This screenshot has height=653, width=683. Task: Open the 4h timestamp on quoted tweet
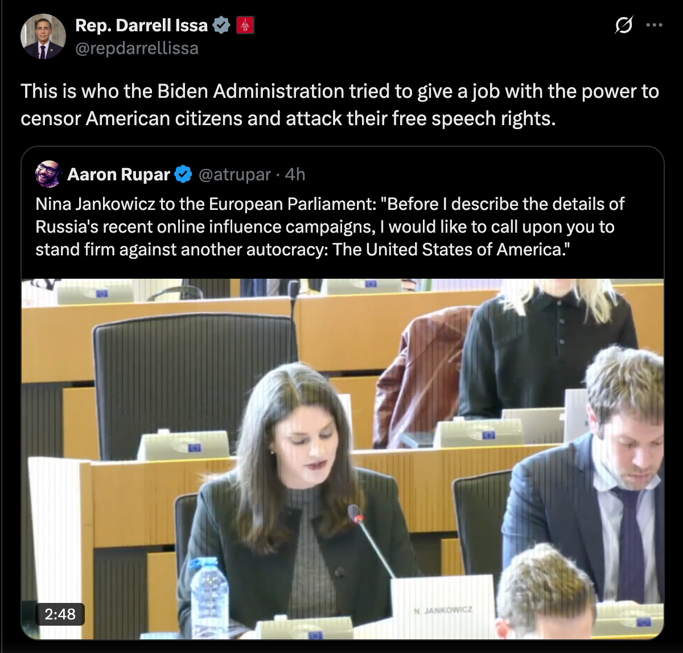(295, 174)
